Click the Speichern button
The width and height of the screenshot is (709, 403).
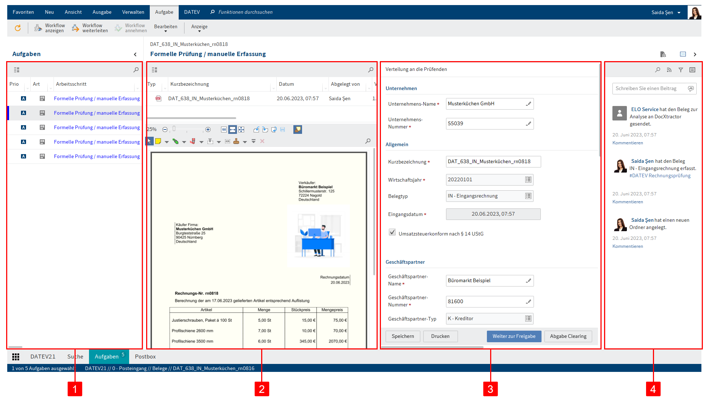(403, 336)
